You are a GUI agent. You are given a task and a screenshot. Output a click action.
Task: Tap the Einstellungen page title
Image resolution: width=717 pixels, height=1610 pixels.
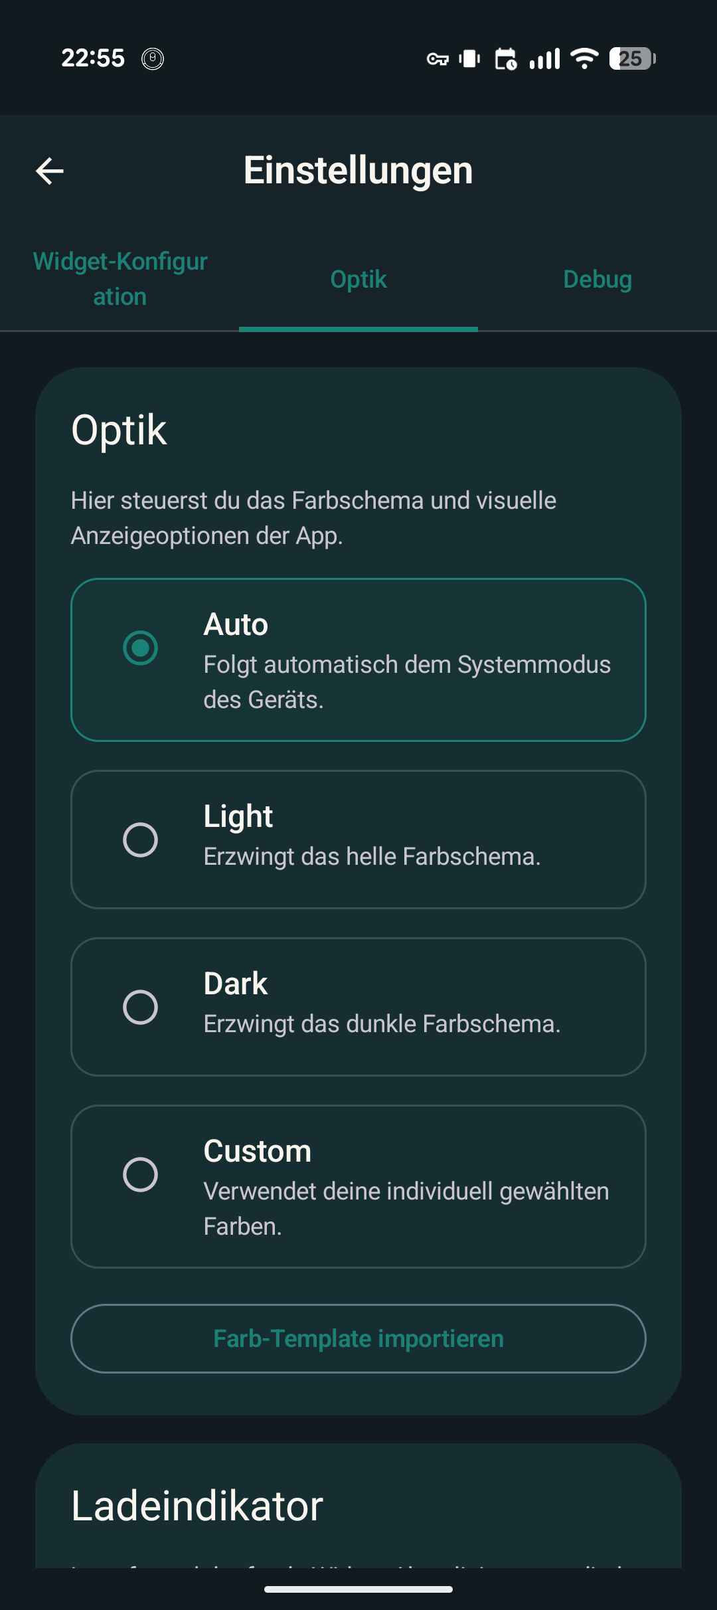click(358, 170)
